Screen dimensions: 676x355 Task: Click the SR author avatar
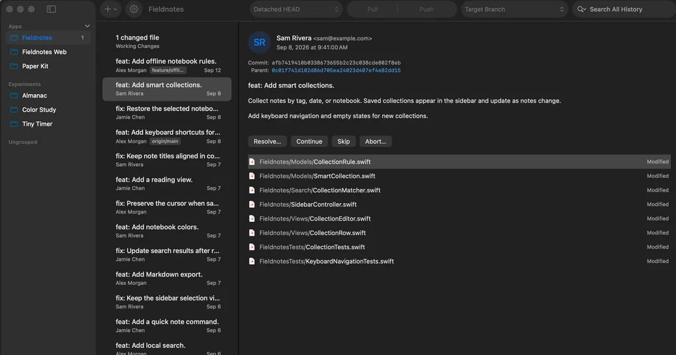pyautogui.click(x=259, y=42)
